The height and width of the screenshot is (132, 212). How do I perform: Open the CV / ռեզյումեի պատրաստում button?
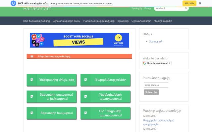(105, 113)
